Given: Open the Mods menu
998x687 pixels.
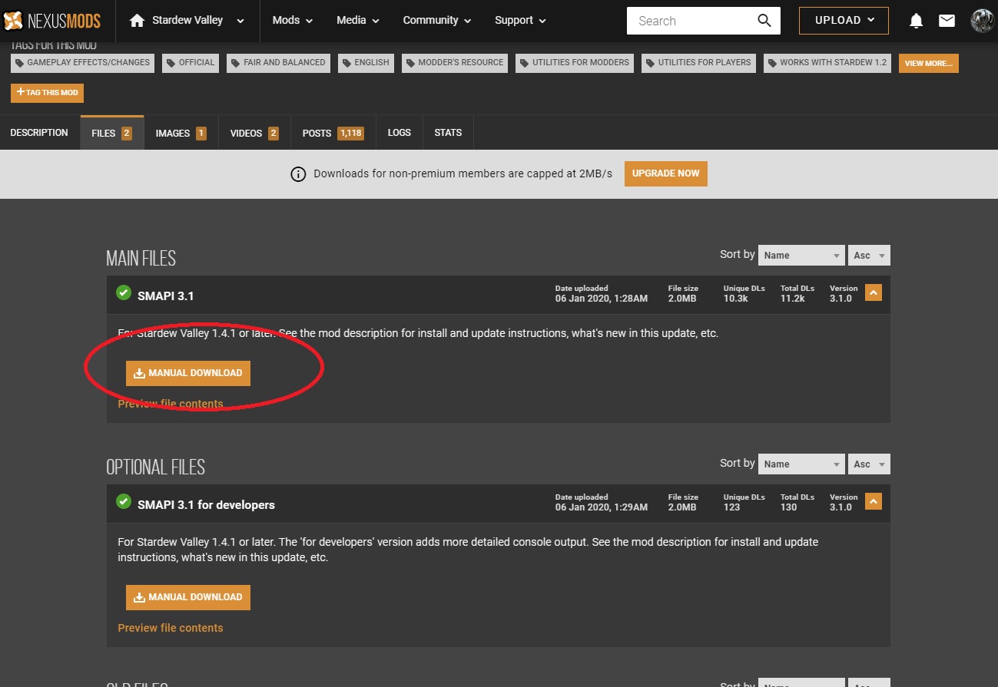Looking at the screenshot, I should (293, 21).
